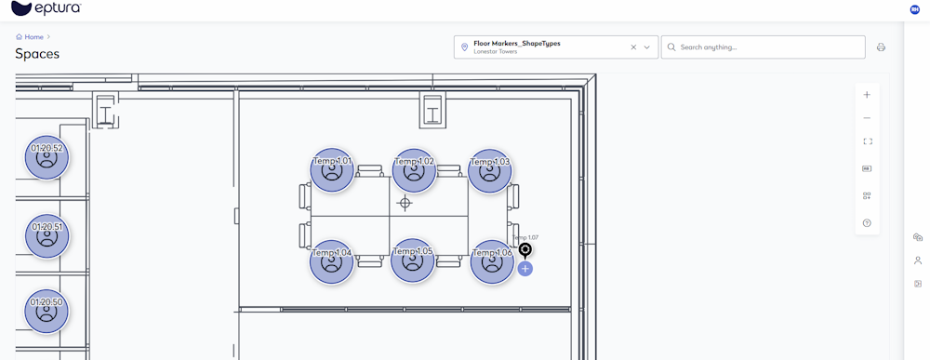The width and height of the screenshot is (930, 360).
Task: Click the Search anything input field
Action: click(x=763, y=47)
